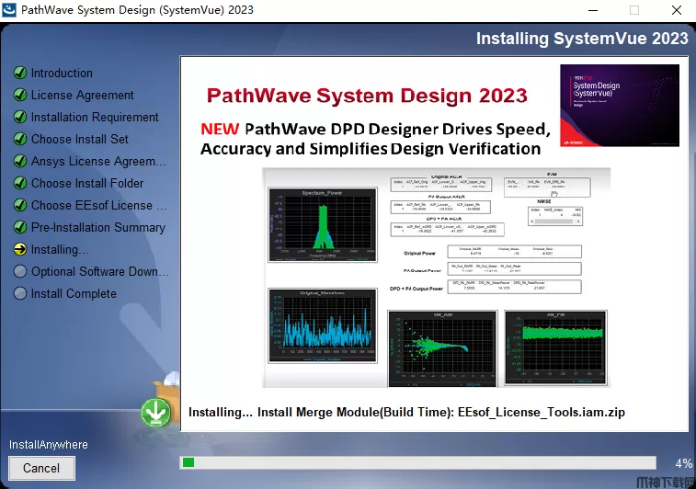This screenshot has height=489, width=696.
Task: Select the Ansys License Agreement step label
Action: coord(98,161)
